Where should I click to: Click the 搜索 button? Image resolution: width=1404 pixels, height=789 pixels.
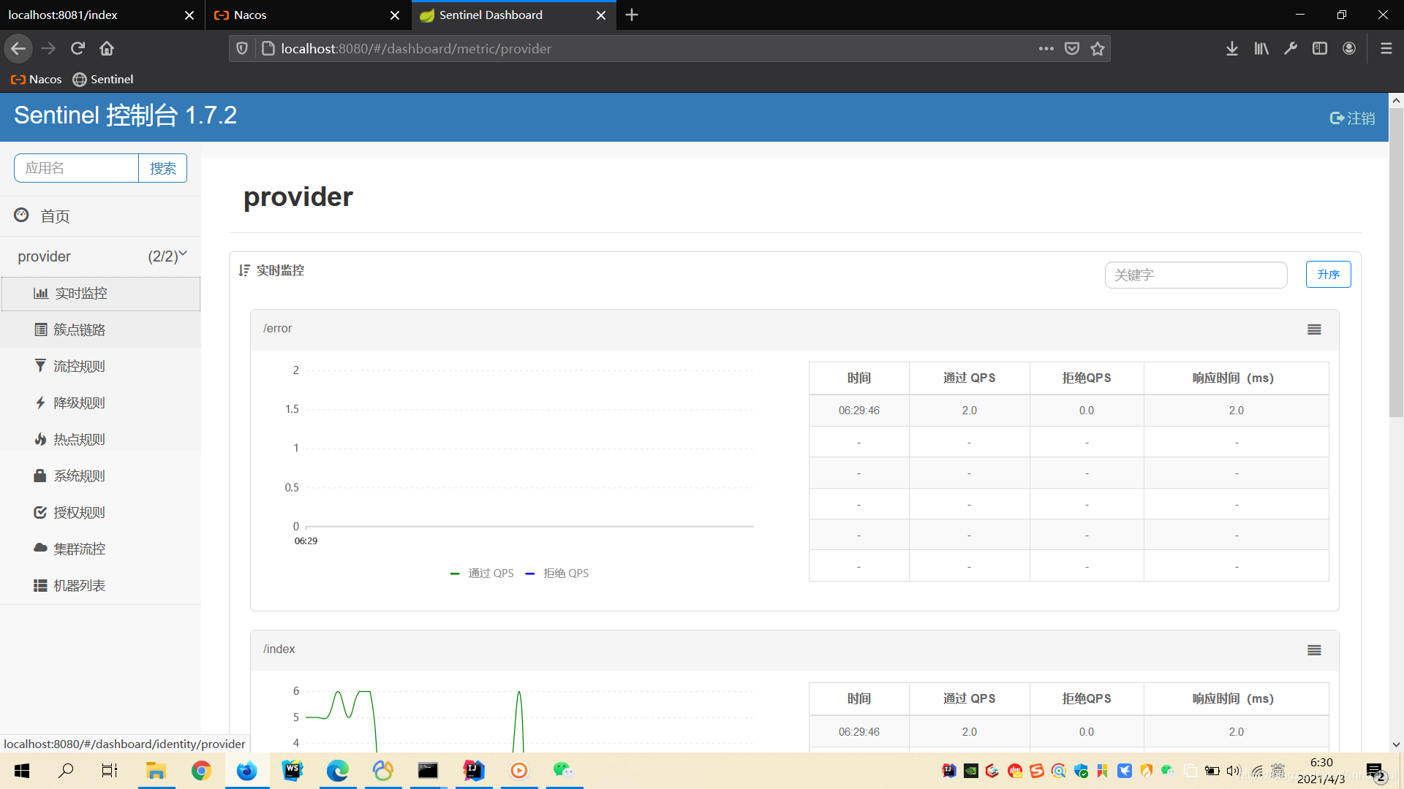162,168
